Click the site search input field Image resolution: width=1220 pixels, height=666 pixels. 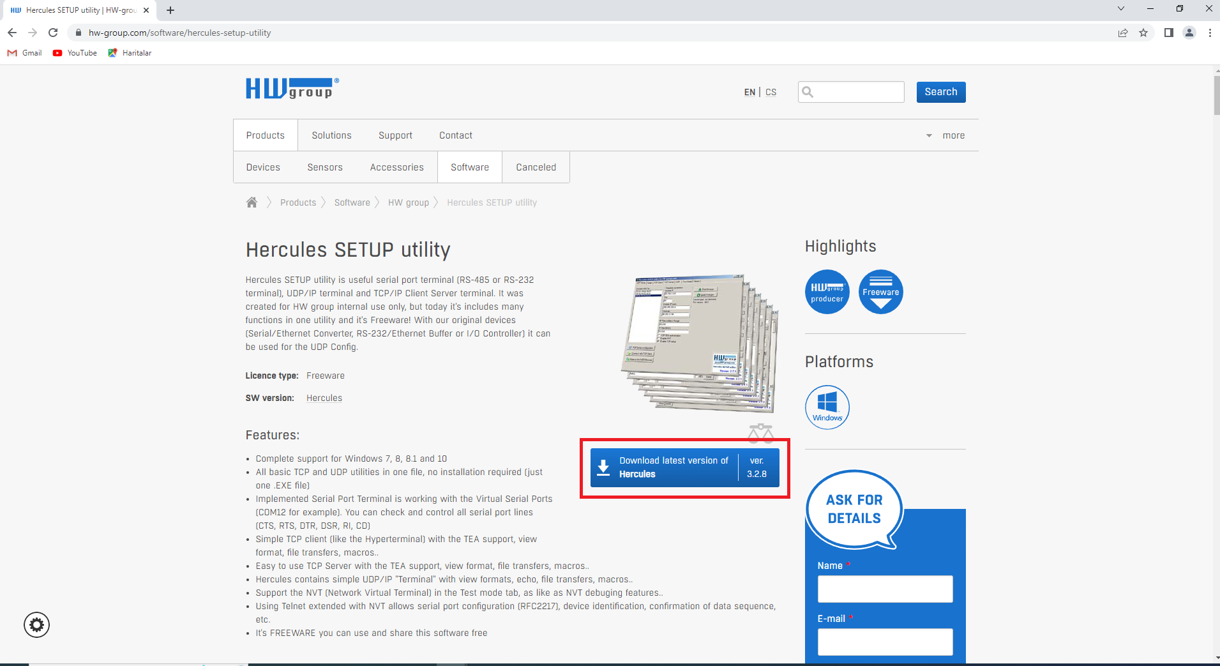click(851, 92)
